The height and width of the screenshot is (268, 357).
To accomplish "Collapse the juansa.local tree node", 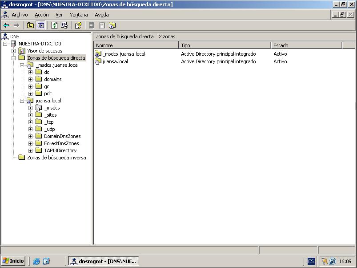I will pyautogui.click(x=22, y=101).
